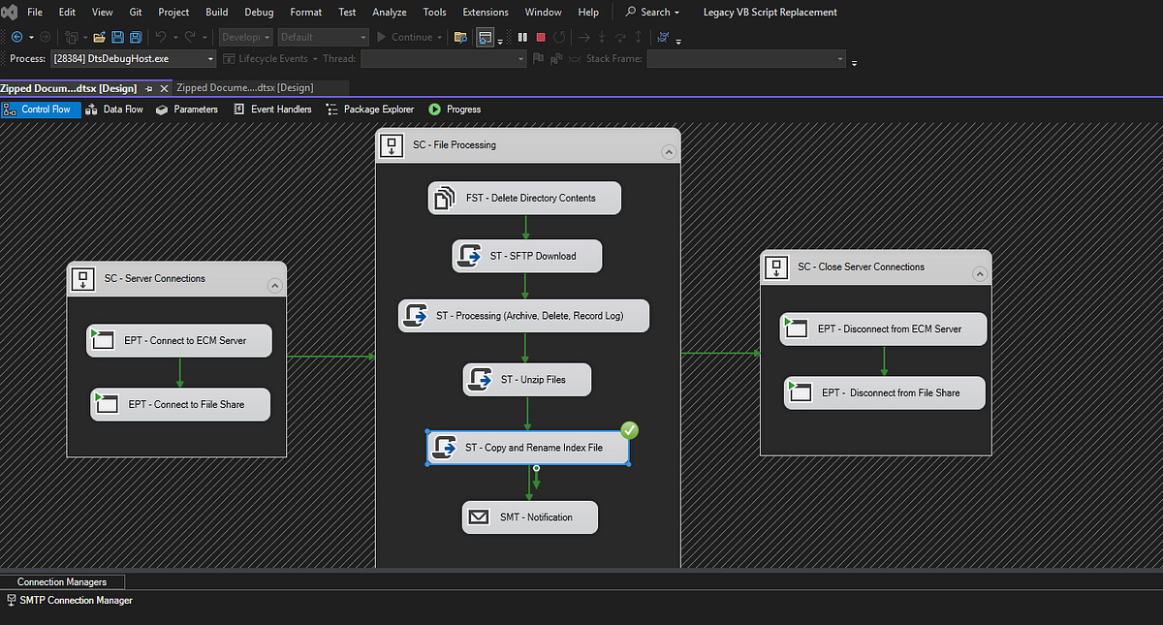Select the SMT - Notification mail task

click(x=529, y=517)
